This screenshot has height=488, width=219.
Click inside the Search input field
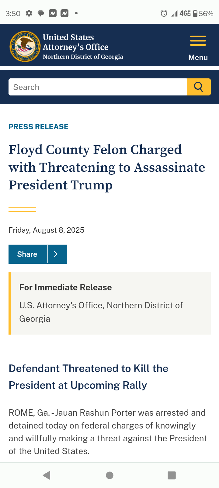[98, 87]
